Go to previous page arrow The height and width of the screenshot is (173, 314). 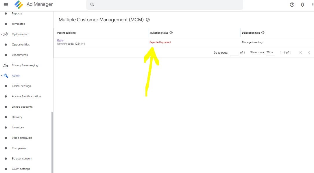(x=309, y=52)
